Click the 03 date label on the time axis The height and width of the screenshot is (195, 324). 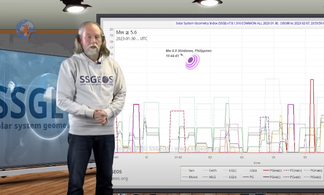tap(242, 157)
